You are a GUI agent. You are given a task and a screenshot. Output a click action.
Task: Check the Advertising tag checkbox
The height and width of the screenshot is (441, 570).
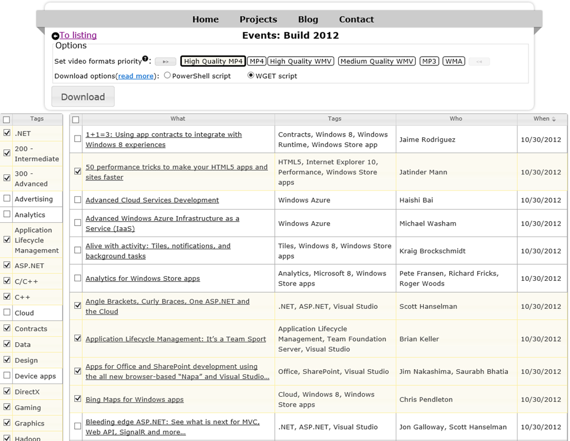7,199
